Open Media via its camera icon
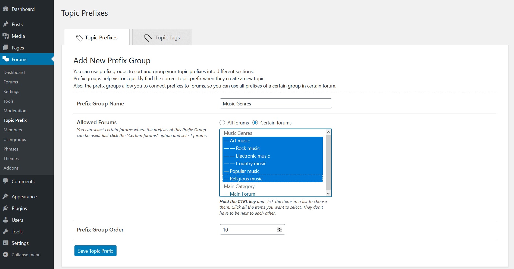The width and height of the screenshot is (514, 269). tap(5, 36)
